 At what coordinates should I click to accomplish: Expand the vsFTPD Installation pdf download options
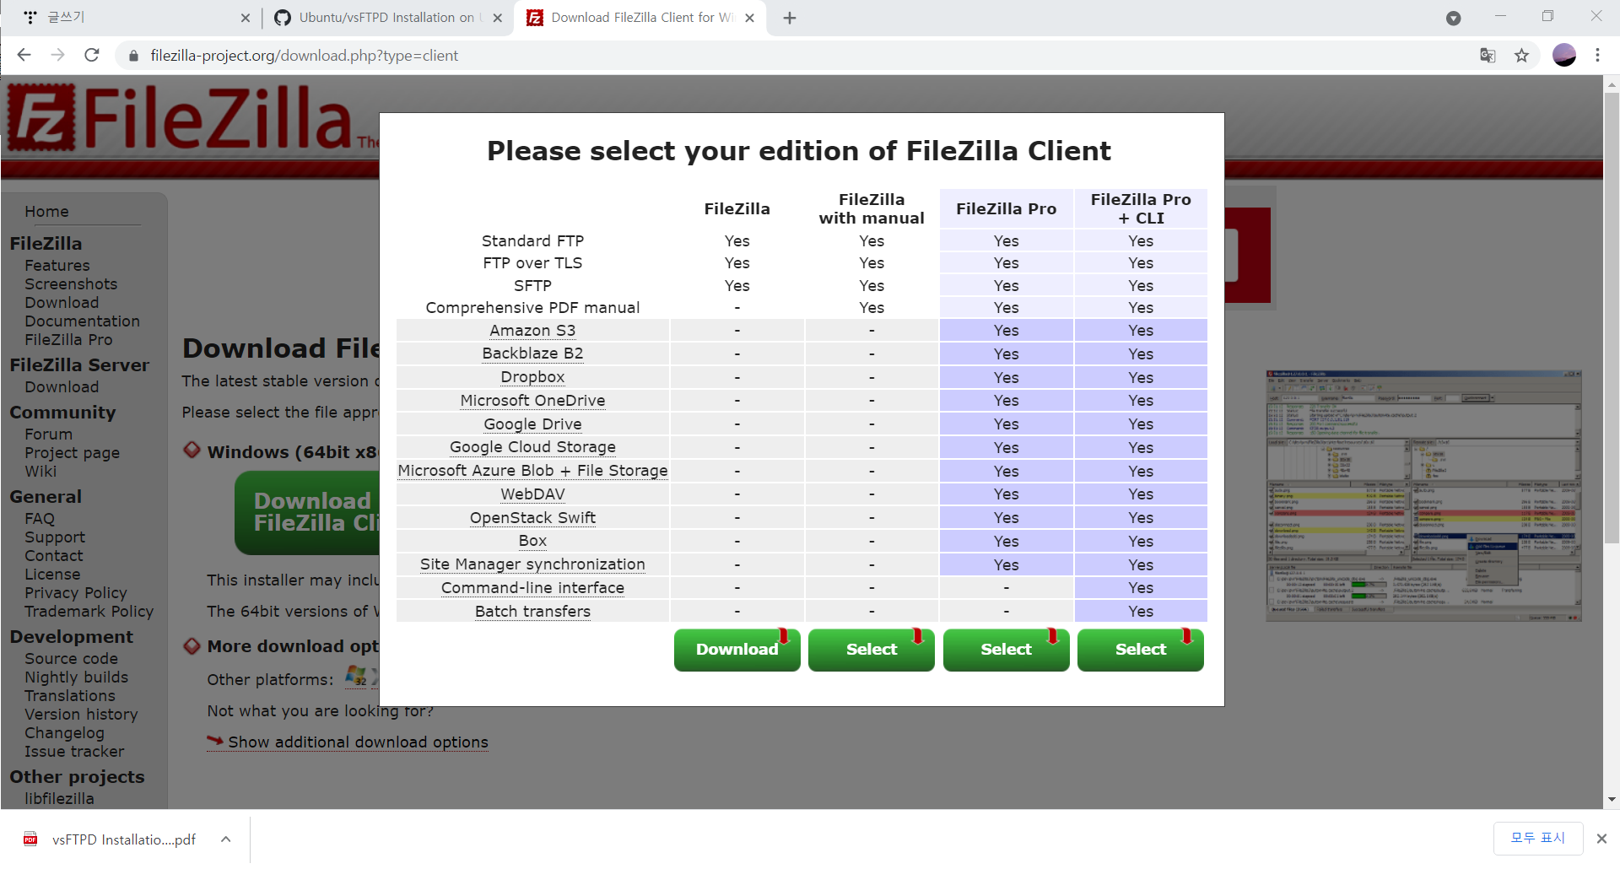[x=226, y=839]
